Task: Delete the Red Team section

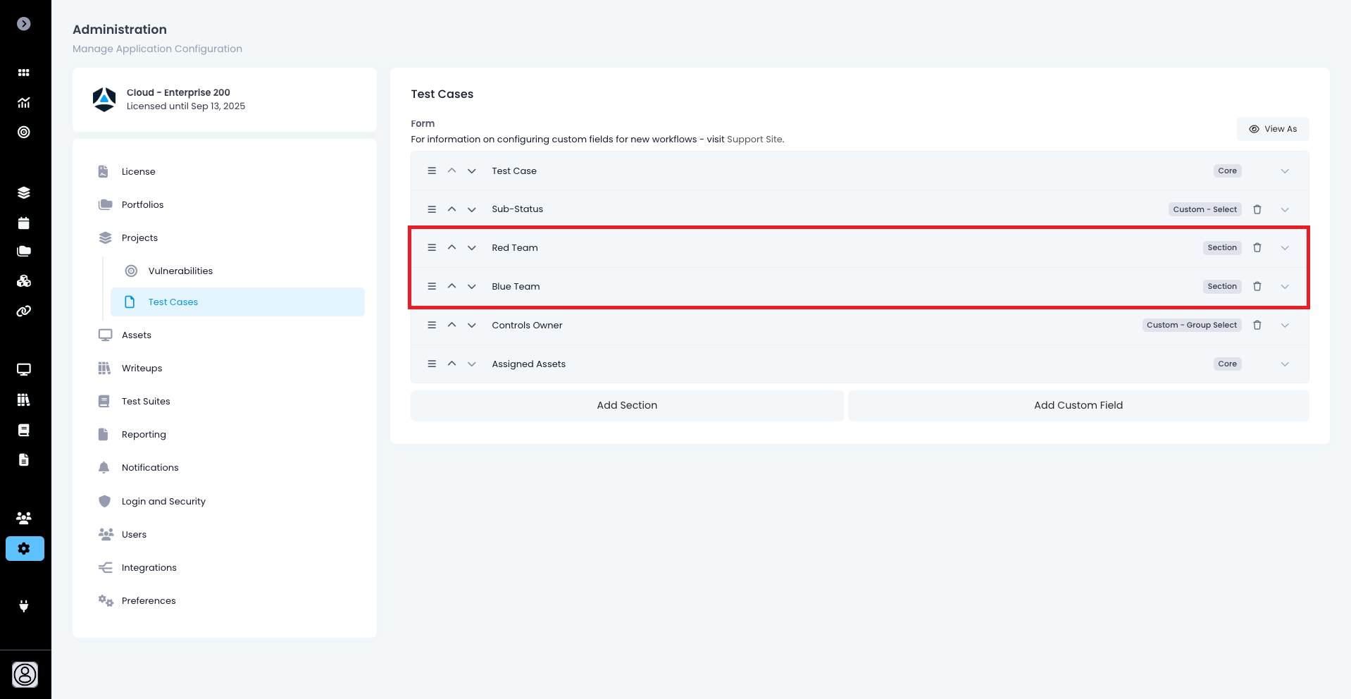Action: (x=1257, y=248)
